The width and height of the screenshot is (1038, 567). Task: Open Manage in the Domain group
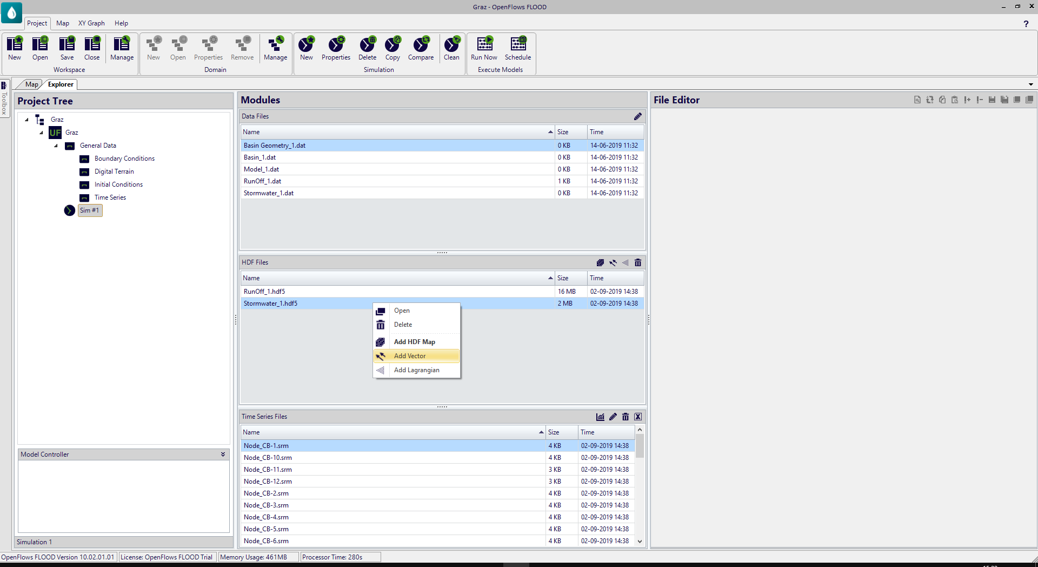pos(275,49)
